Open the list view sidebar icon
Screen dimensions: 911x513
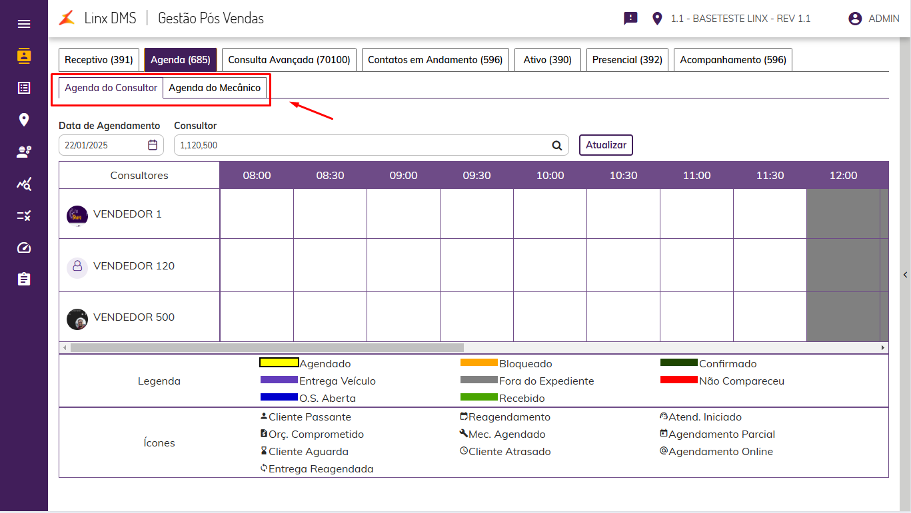pos(24,88)
